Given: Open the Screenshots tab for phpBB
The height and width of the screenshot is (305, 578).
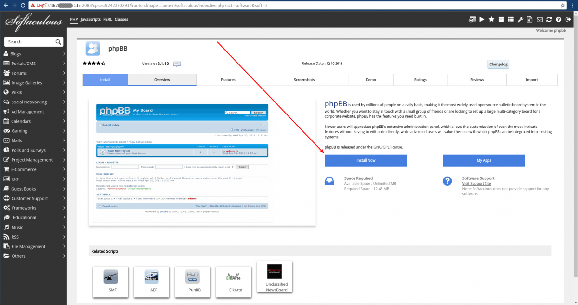Looking at the screenshot, I should pos(304,79).
